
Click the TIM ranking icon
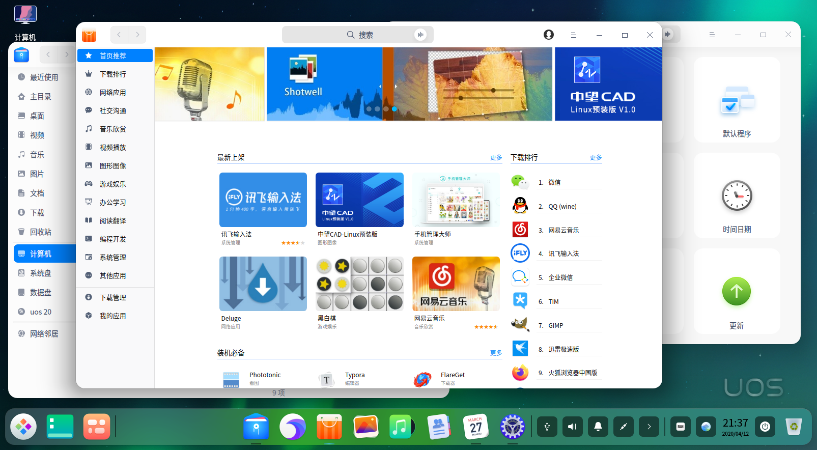[x=520, y=301]
